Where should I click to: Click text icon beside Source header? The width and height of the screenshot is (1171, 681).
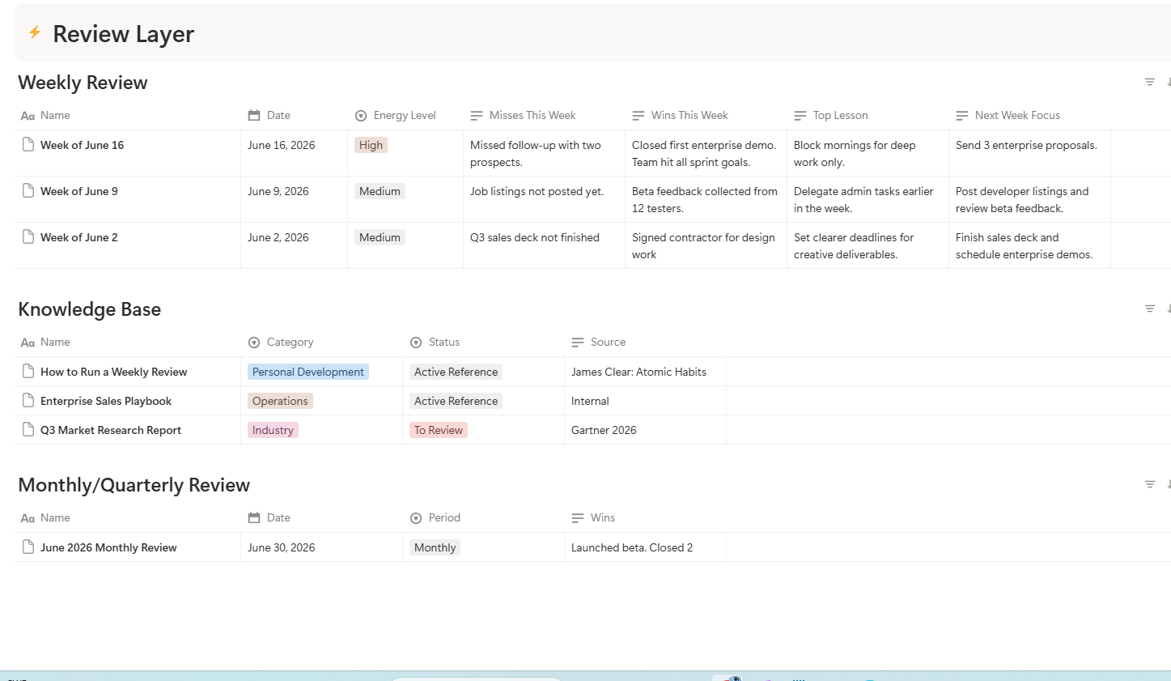(x=578, y=343)
